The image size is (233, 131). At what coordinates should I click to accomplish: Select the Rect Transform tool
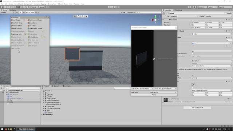(18, 7)
